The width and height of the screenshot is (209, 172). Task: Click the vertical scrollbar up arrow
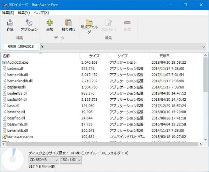[206, 55]
